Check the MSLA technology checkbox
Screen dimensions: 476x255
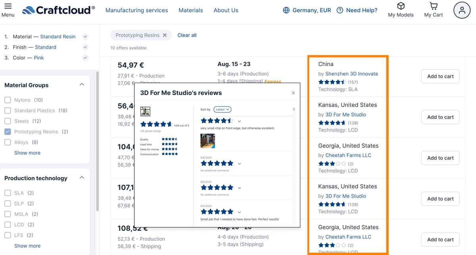click(8, 214)
